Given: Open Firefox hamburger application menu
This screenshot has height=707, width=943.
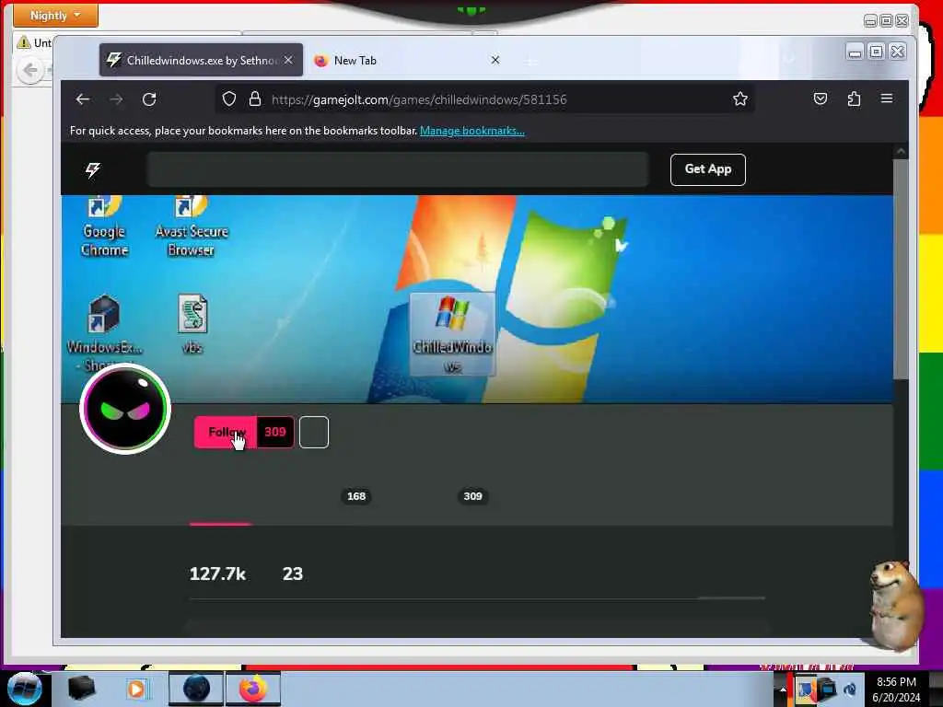Looking at the screenshot, I should point(887,99).
